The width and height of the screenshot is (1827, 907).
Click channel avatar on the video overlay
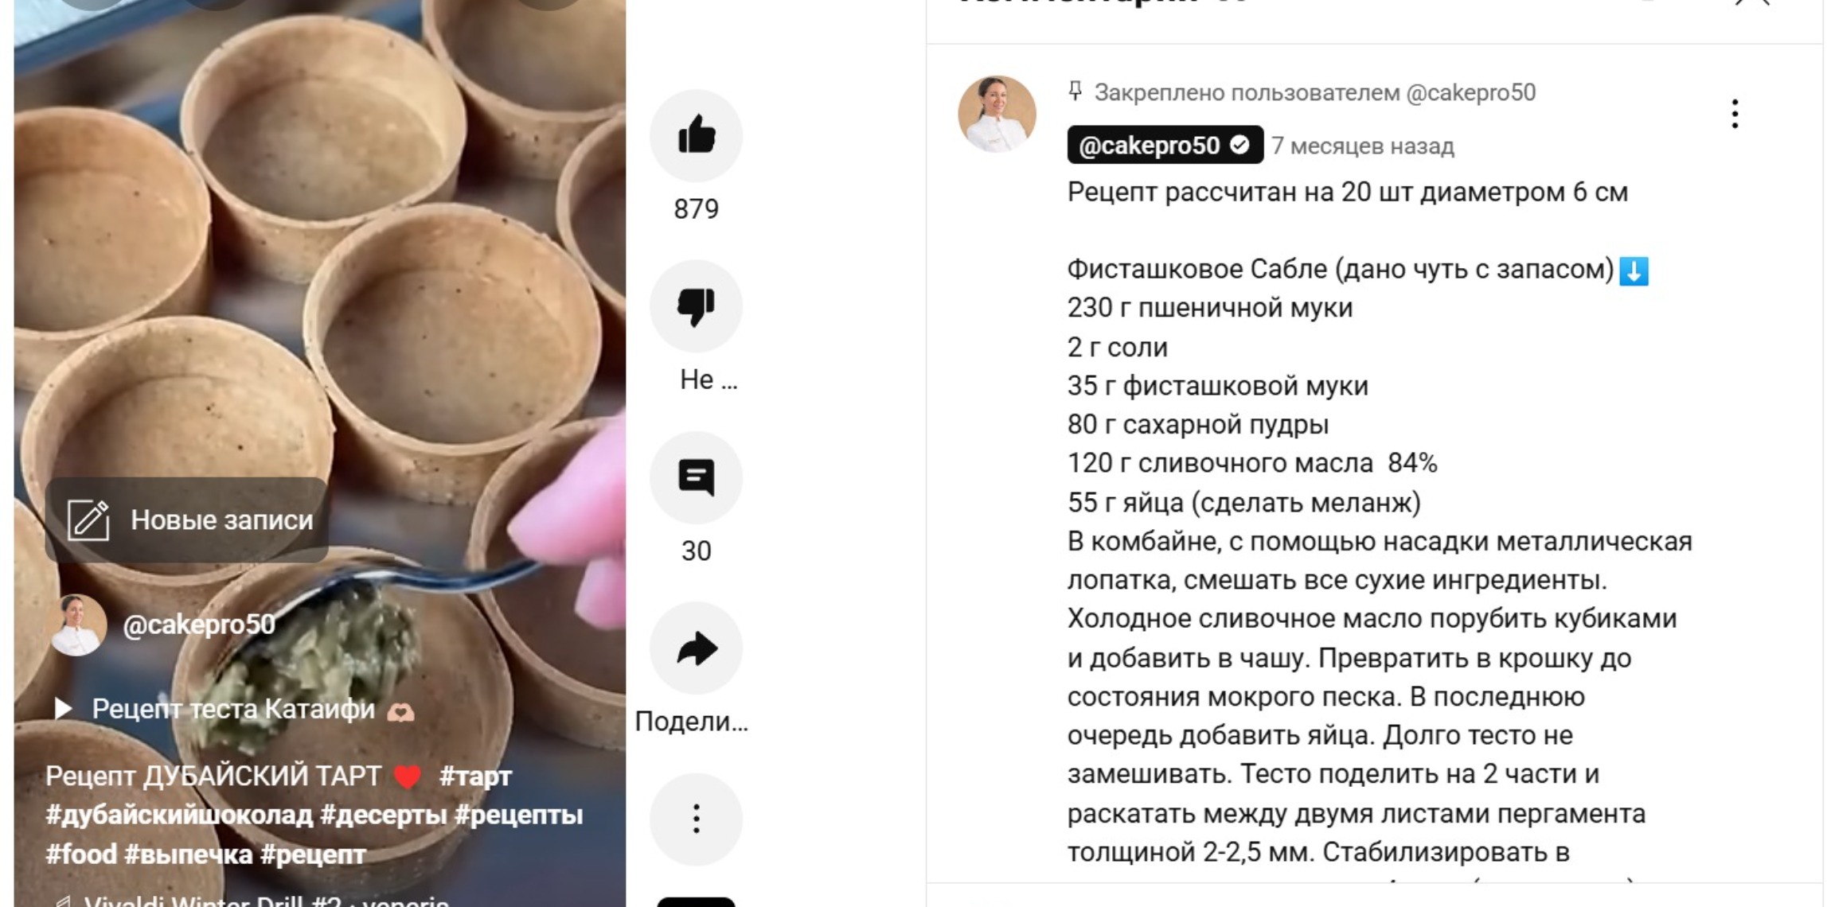tap(79, 625)
